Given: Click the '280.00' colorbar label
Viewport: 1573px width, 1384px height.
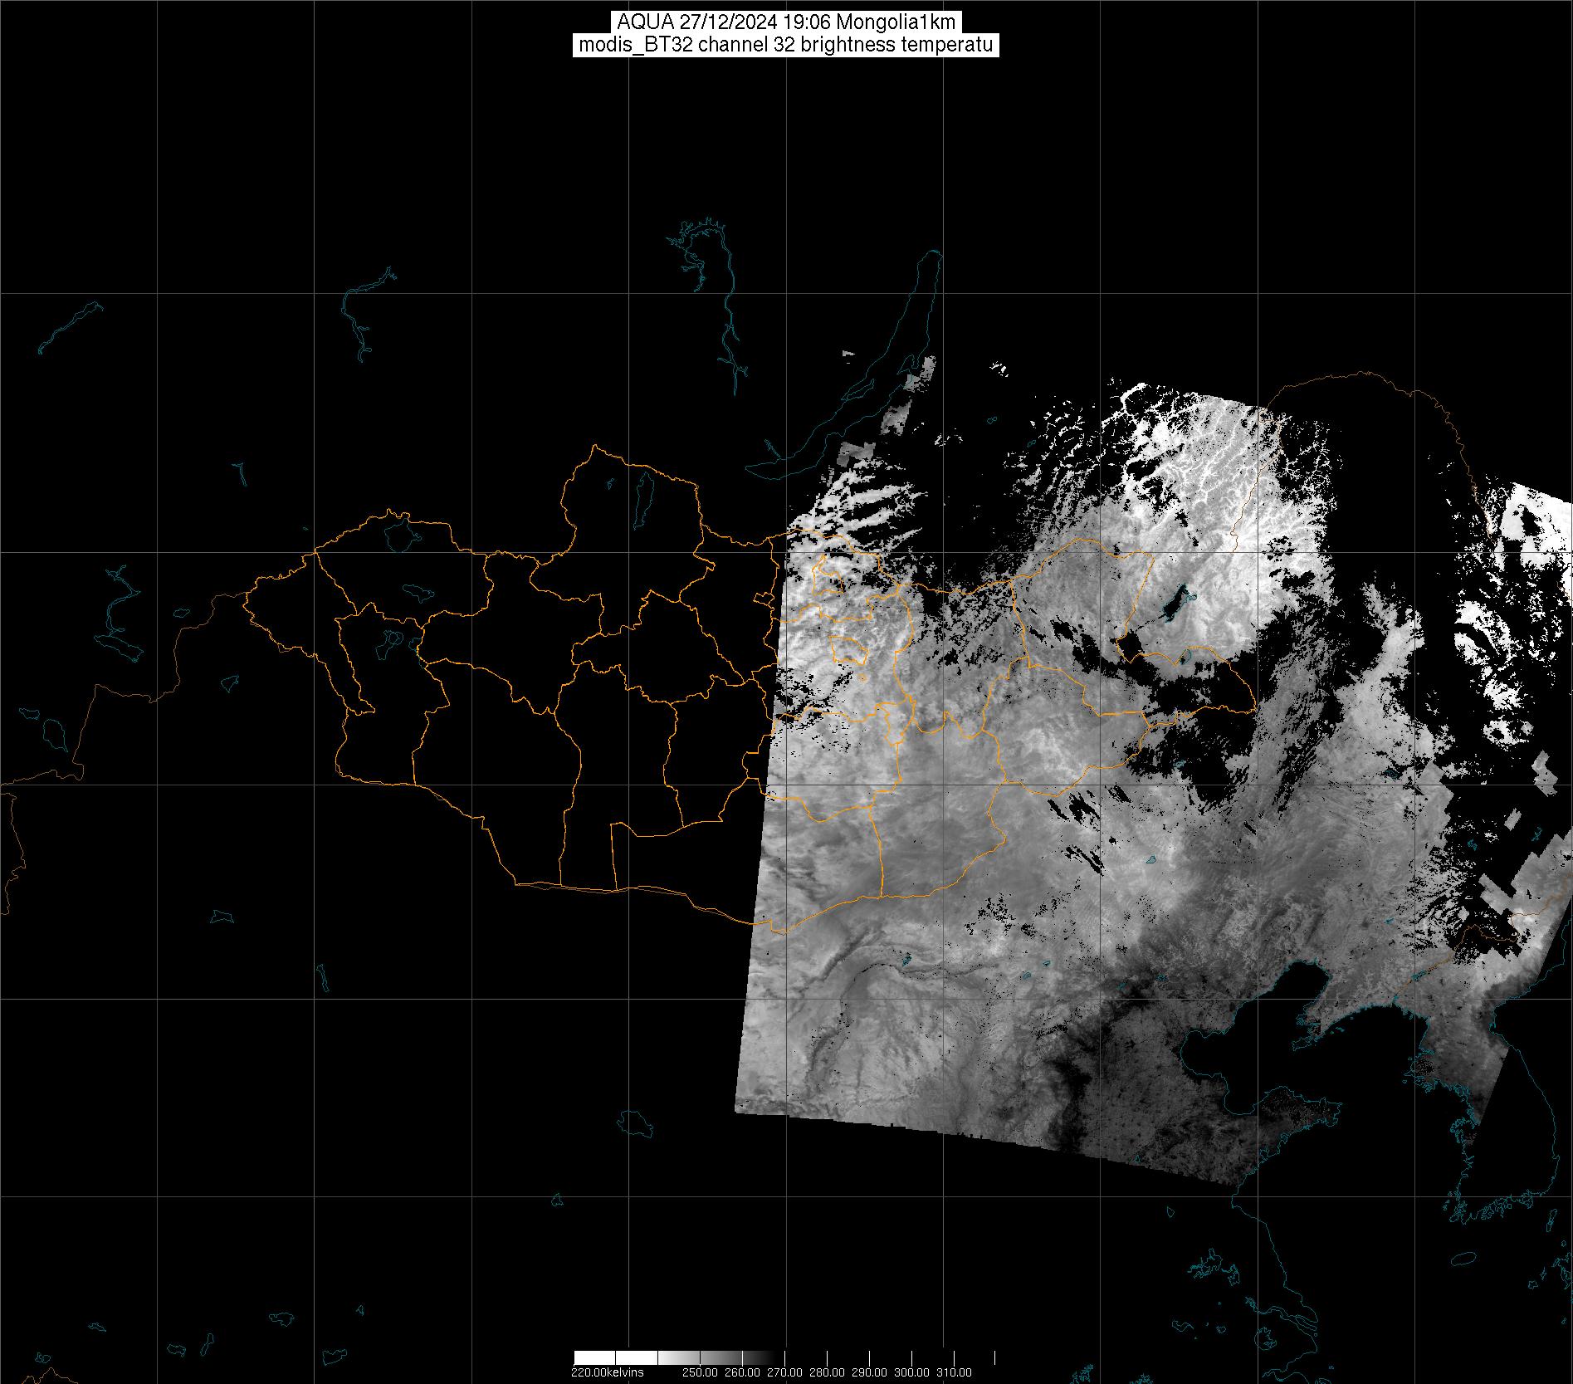Looking at the screenshot, I should click(827, 1372).
